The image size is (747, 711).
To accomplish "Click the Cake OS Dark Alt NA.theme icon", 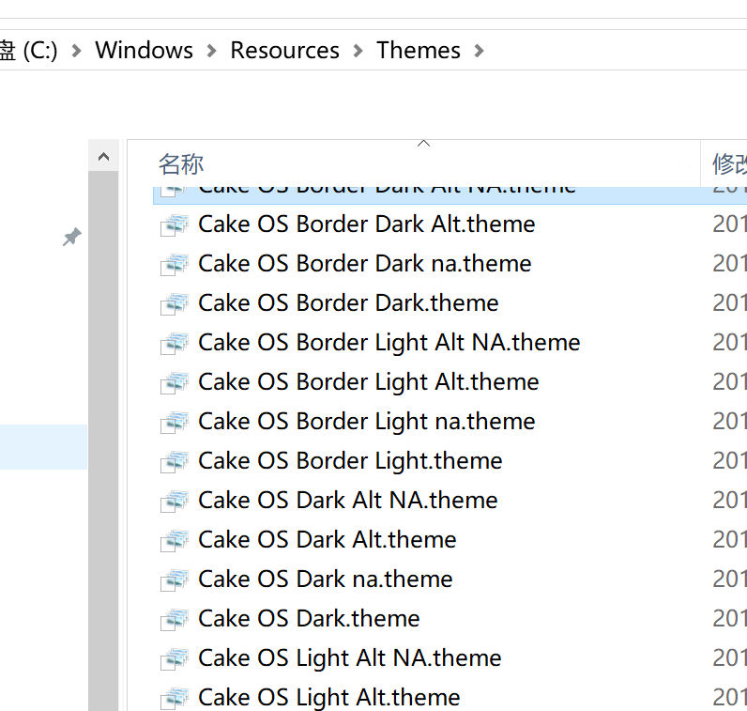I will [x=175, y=501].
